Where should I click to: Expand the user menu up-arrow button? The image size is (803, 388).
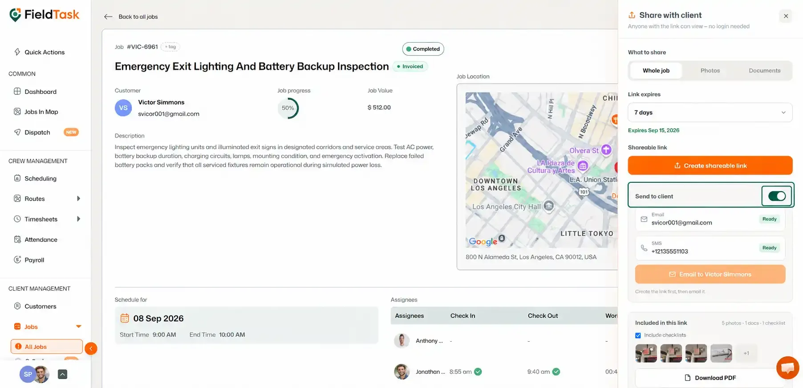pyautogui.click(x=63, y=374)
